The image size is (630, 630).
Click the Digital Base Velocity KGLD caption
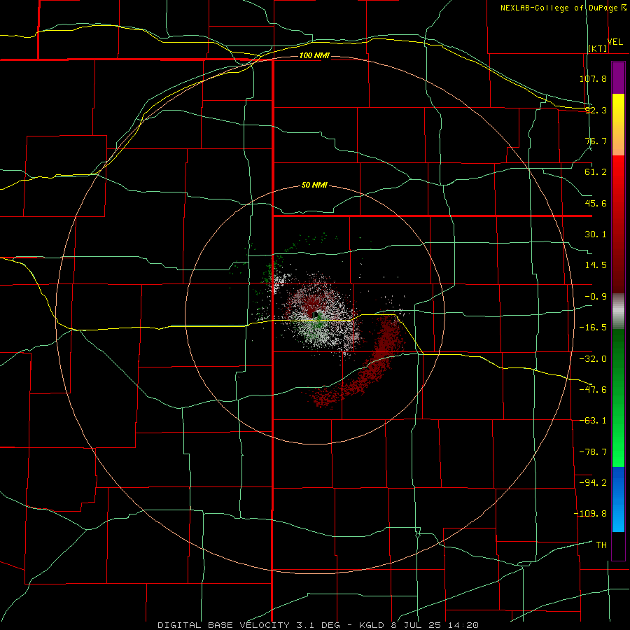tap(318, 625)
